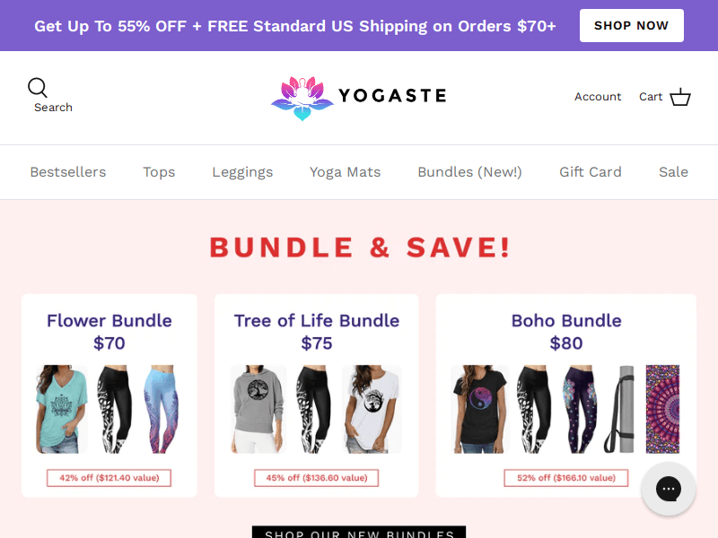The height and width of the screenshot is (538, 718).
Task: Open the search with the magnifier icon
Action: click(x=38, y=88)
